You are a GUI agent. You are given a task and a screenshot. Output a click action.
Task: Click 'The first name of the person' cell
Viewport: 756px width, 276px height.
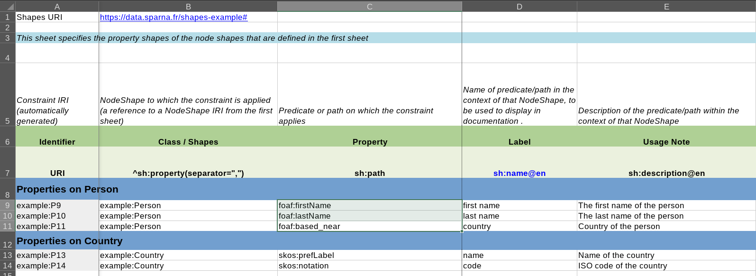[666, 205]
